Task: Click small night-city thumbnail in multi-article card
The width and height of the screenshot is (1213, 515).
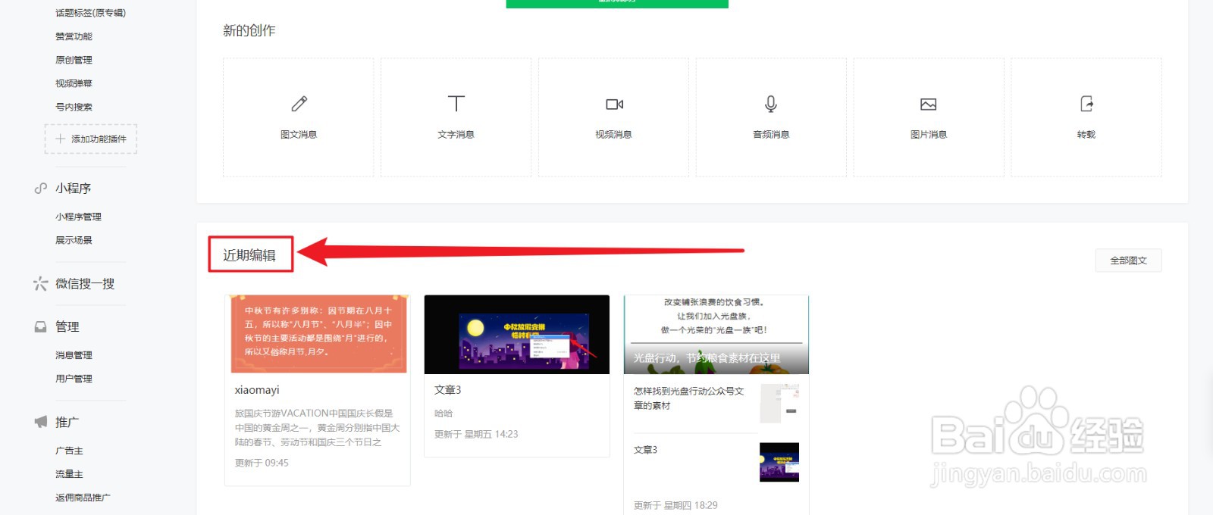Action: click(x=779, y=462)
